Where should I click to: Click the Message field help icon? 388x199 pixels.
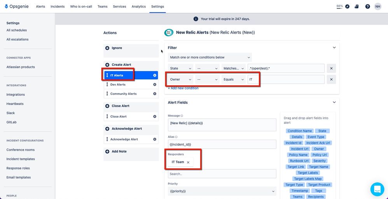click(x=182, y=116)
